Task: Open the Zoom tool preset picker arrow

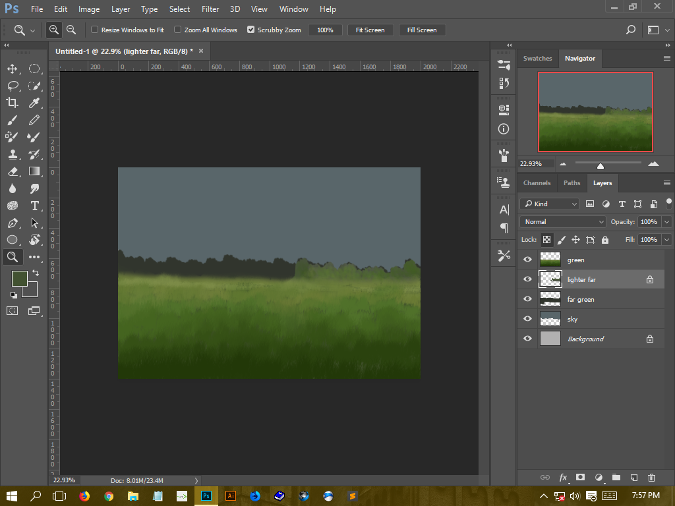Action: 32,30
